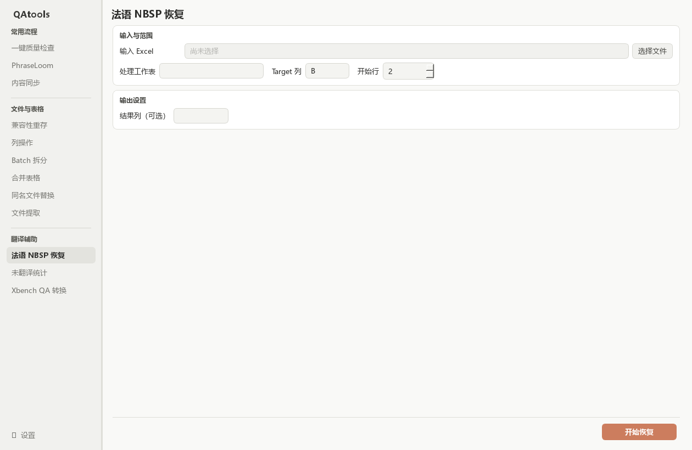Image resolution: width=692 pixels, height=450 pixels.
Task: Select the 法语 NBSP 恢复 sidebar item
Action: coord(51,255)
